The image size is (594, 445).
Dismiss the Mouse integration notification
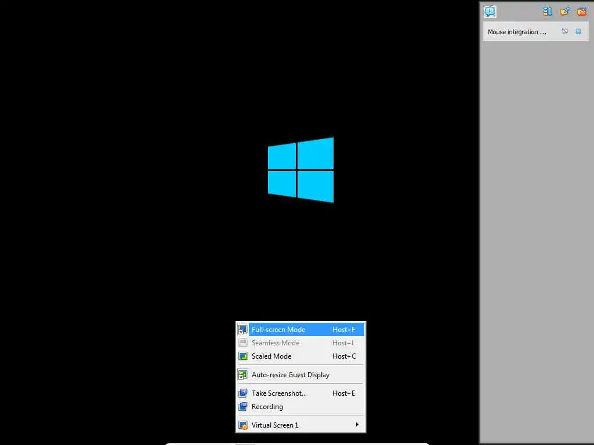pyautogui.click(x=578, y=31)
